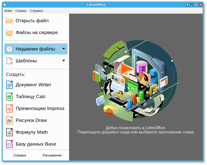Click the green Calc spreadsheet icon
The image size is (207, 165).
9,97
